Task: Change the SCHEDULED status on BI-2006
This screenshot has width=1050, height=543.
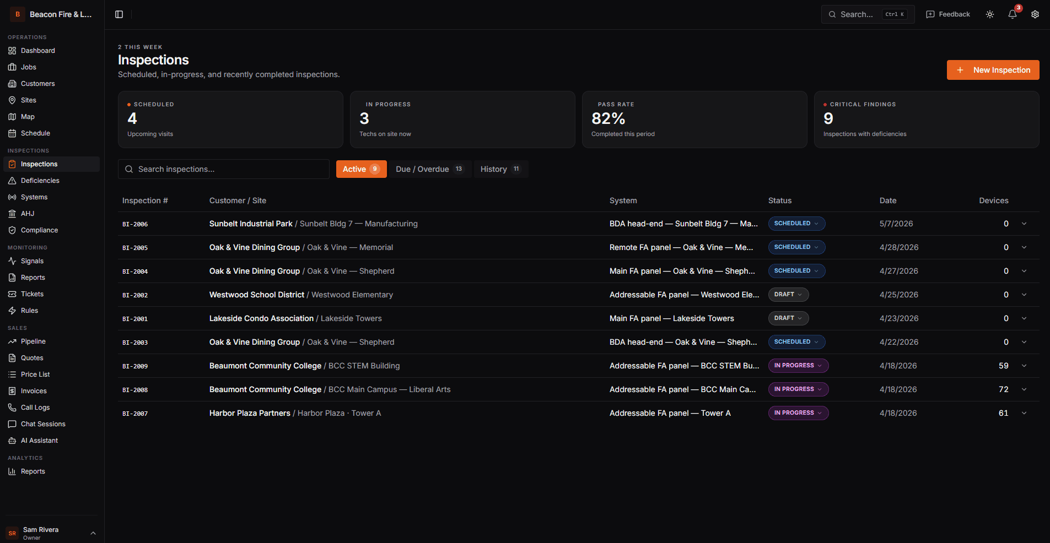Action: click(796, 224)
